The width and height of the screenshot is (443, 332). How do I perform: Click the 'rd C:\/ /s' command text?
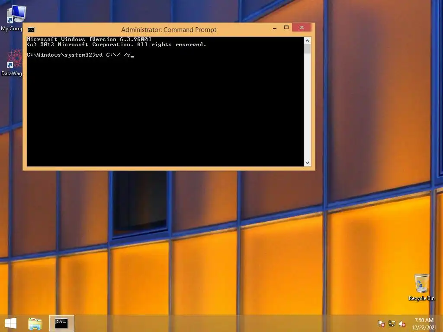(x=113, y=55)
